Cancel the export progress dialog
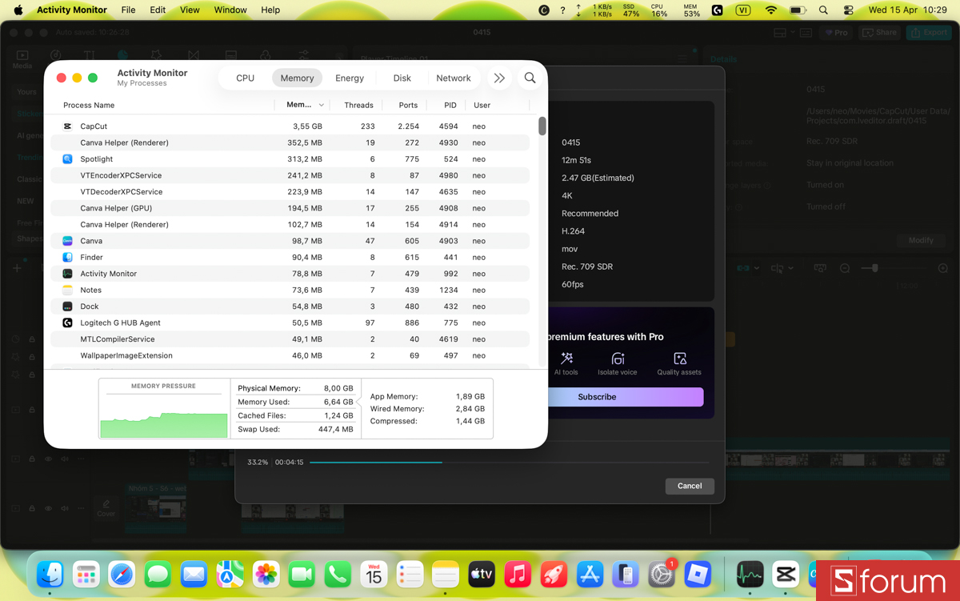 tap(689, 486)
